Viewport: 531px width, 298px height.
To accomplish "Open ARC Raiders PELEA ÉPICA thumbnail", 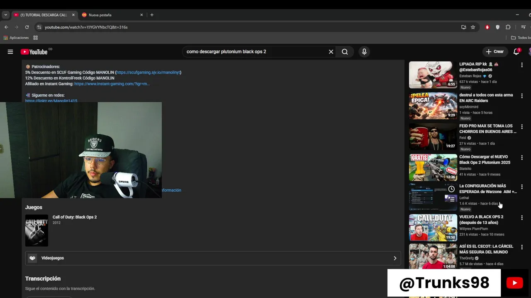I will (x=433, y=106).
